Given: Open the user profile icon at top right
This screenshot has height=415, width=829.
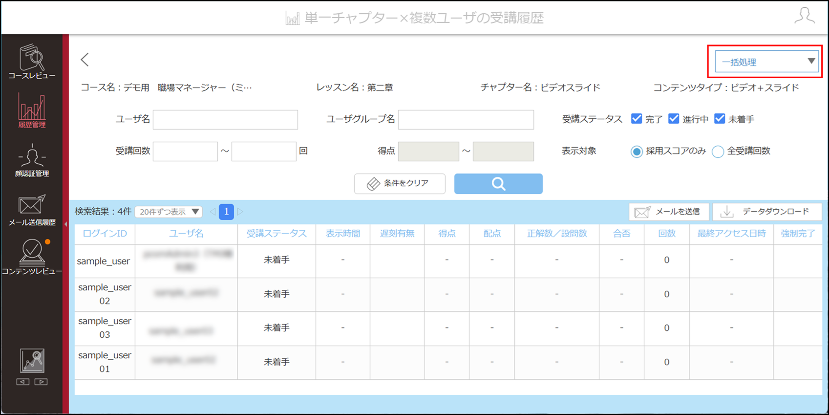Looking at the screenshot, I should pyautogui.click(x=804, y=16).
